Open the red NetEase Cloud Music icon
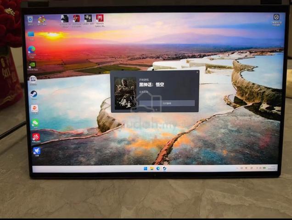The width and height of the screenshot is (292, 220). [x=36, y=138]
